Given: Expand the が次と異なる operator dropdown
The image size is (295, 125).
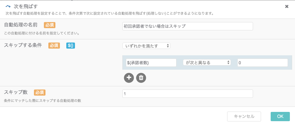Looking at the screenshot, I should tap(207, 63).
